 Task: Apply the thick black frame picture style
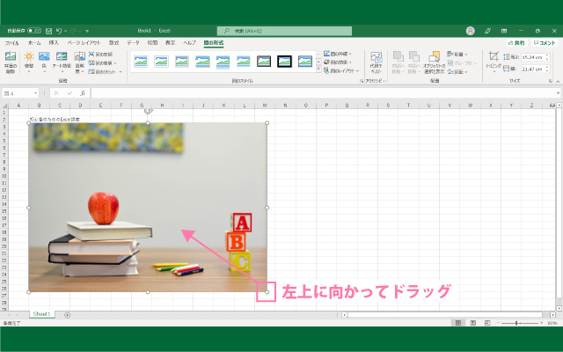(284, 62)
